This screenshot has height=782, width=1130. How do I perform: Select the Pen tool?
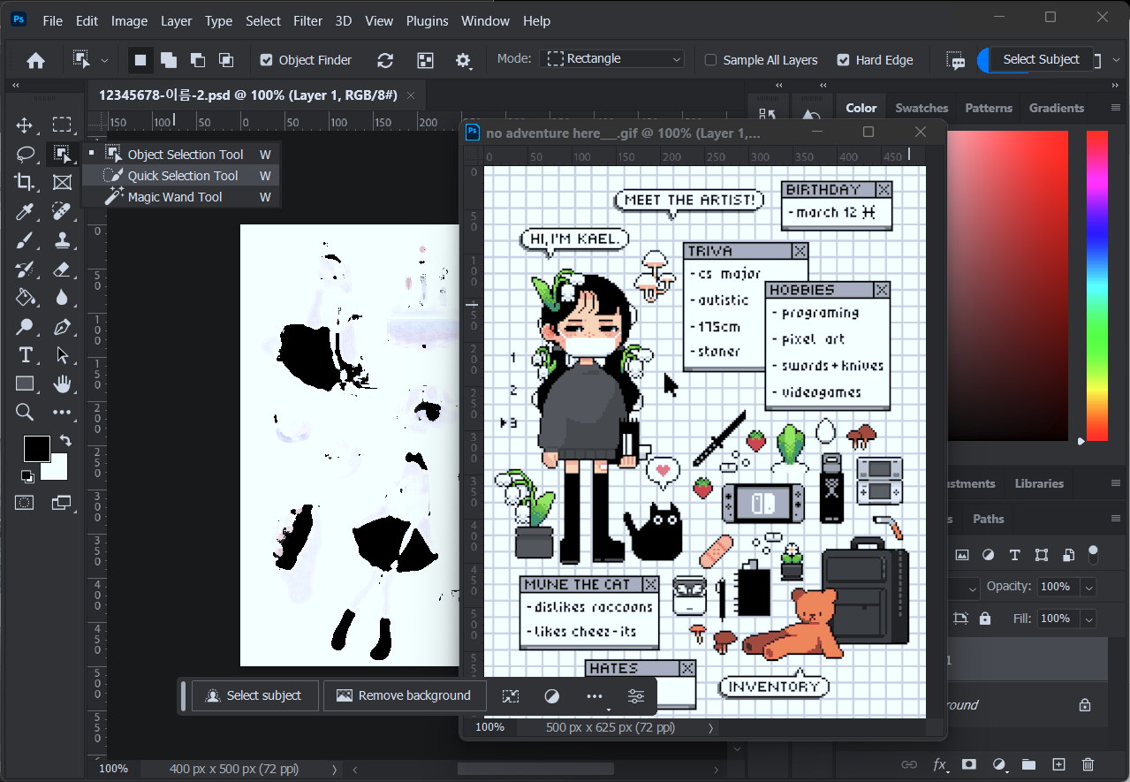click(62, 327)
